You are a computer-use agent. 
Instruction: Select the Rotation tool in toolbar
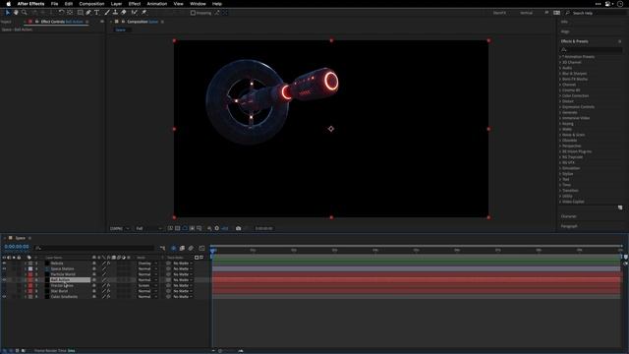61,13
